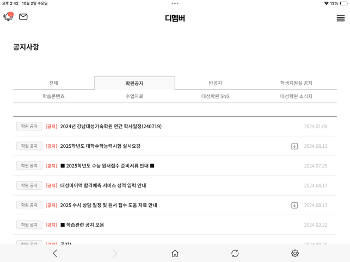
Task: Select the 학원공지 tab
Action: [134, 83]
